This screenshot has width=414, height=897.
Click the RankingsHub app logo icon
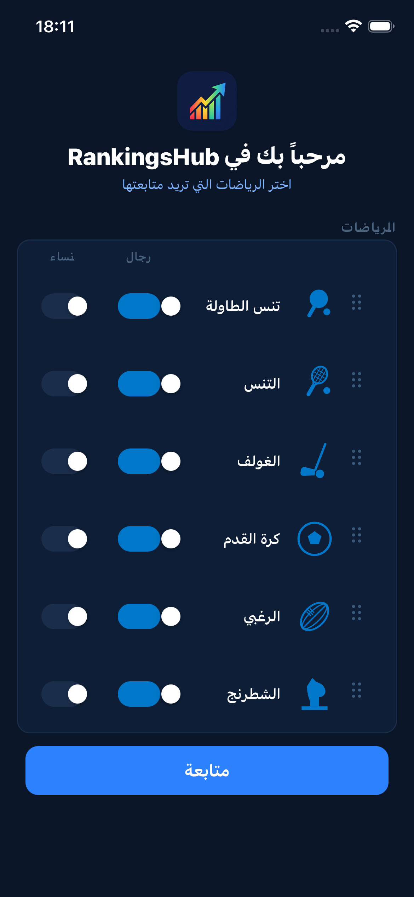[x=207, y=101]
